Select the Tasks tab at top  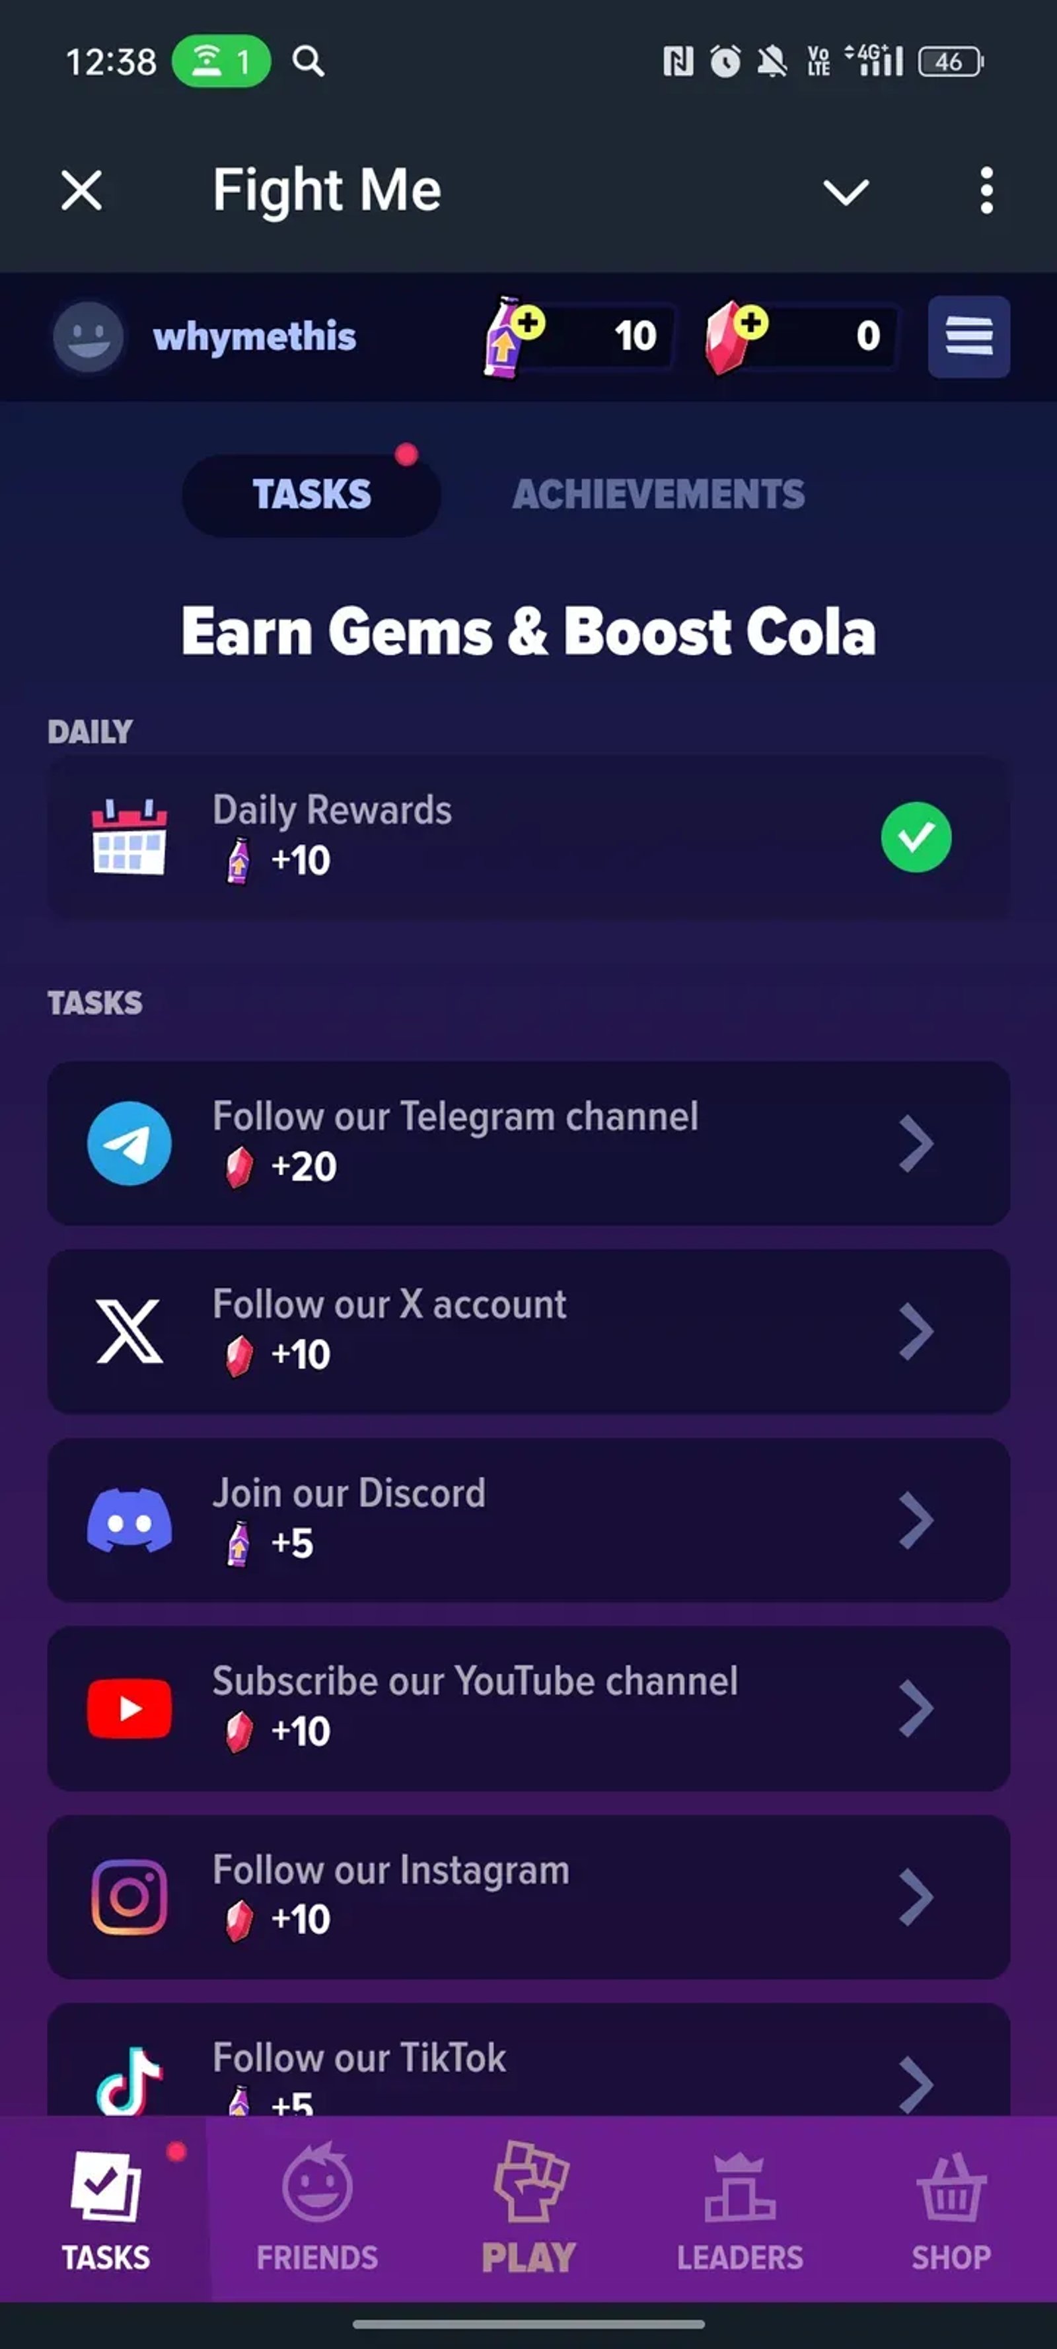click(312, 495)
